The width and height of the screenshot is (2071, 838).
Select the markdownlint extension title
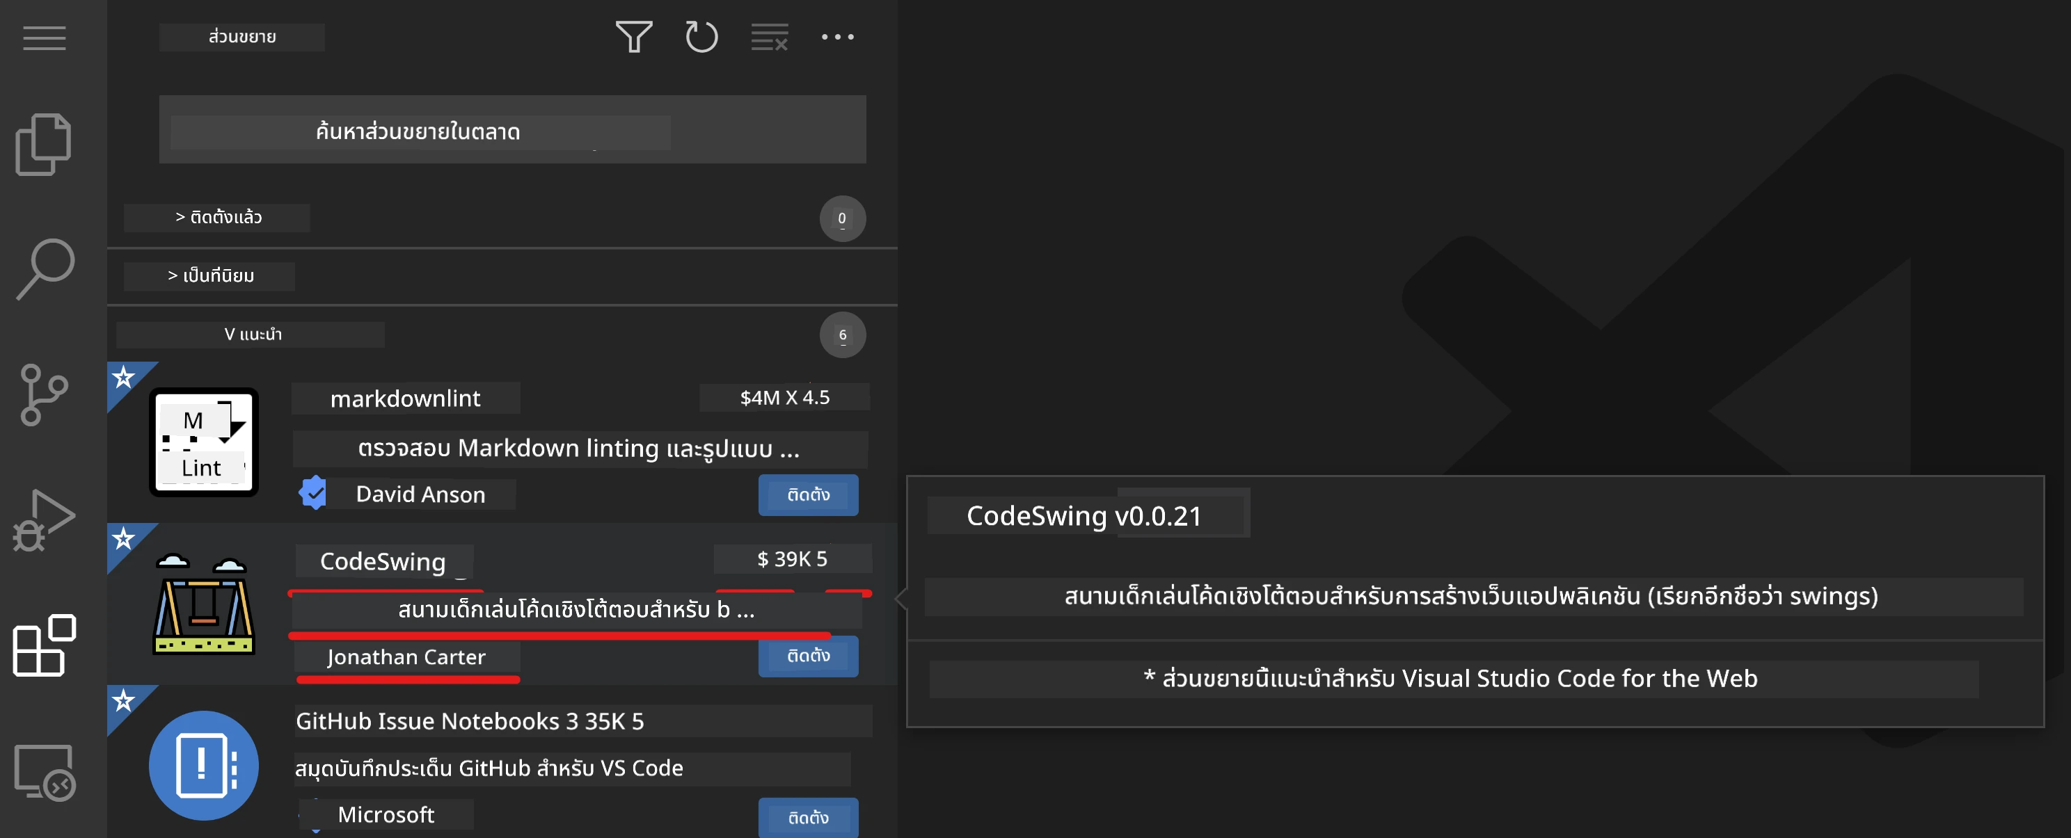coord(405,398)
